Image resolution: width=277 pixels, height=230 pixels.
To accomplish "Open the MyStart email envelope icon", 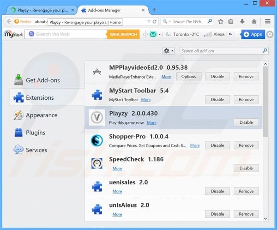I will tap(153, 34).
